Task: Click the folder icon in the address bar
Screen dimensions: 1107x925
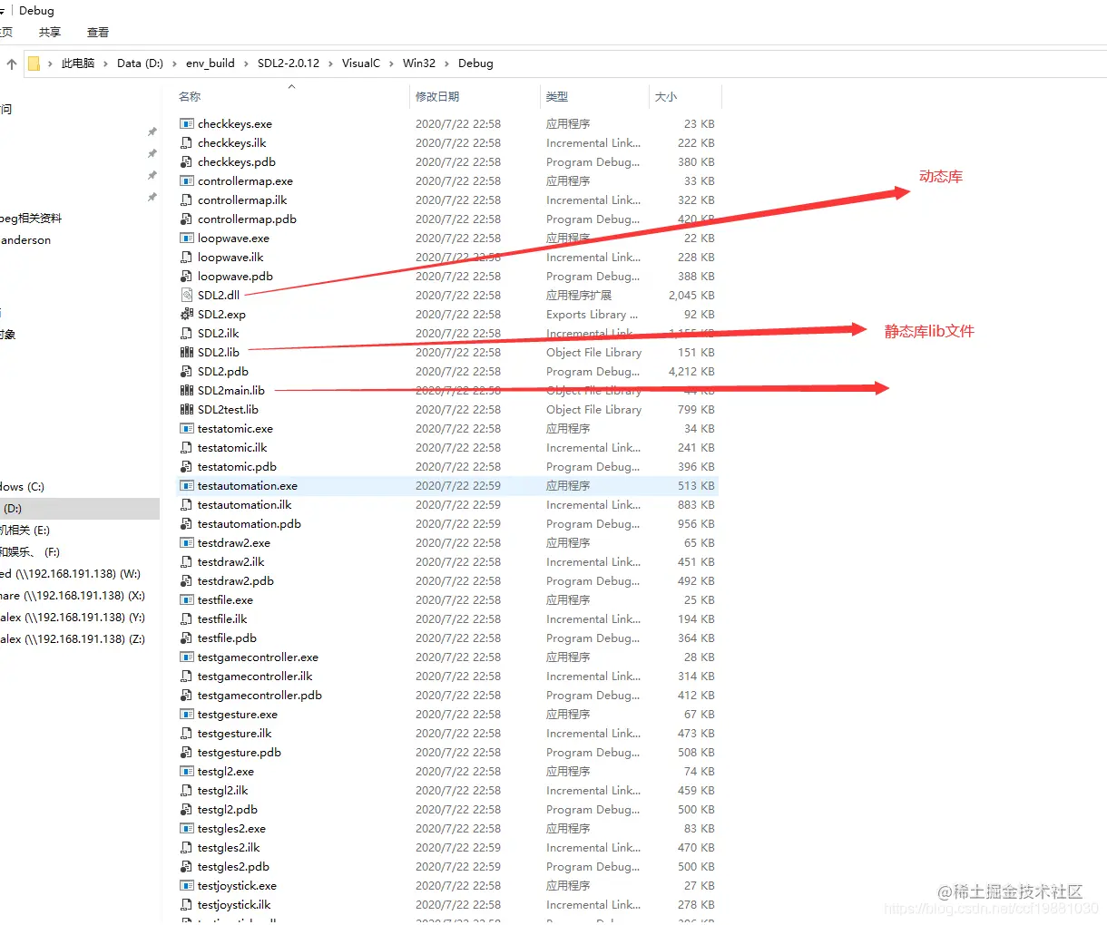Action: click(x=33, y=63)
